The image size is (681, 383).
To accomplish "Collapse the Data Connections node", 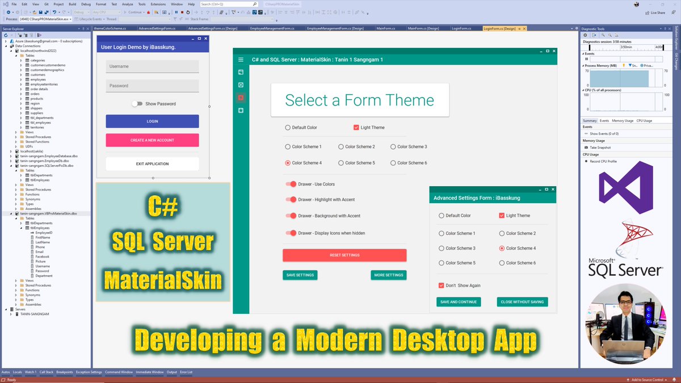I will (6, 46).
